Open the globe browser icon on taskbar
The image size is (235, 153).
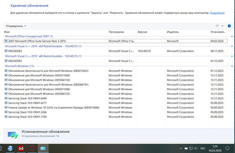click(x=10, y=148)
